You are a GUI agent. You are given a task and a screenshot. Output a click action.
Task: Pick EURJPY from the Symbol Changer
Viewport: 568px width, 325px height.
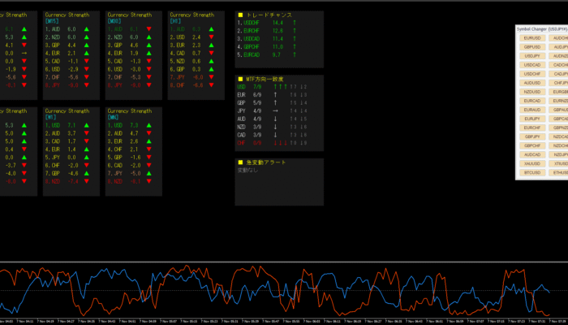532,119
